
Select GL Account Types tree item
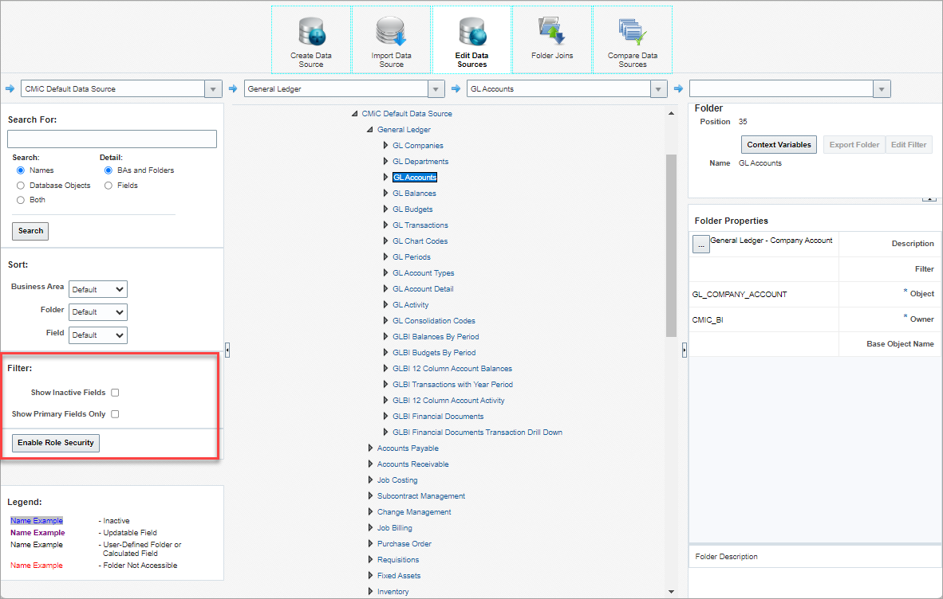[424, 273]
